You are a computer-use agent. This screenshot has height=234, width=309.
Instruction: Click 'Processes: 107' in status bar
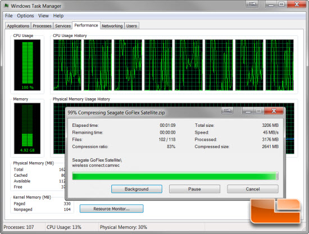19,227
